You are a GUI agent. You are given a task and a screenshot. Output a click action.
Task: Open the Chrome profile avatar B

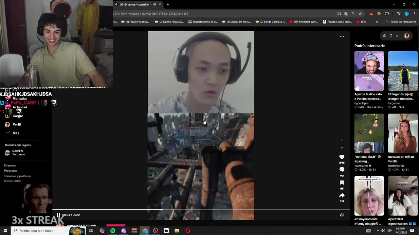pos(407,14)
